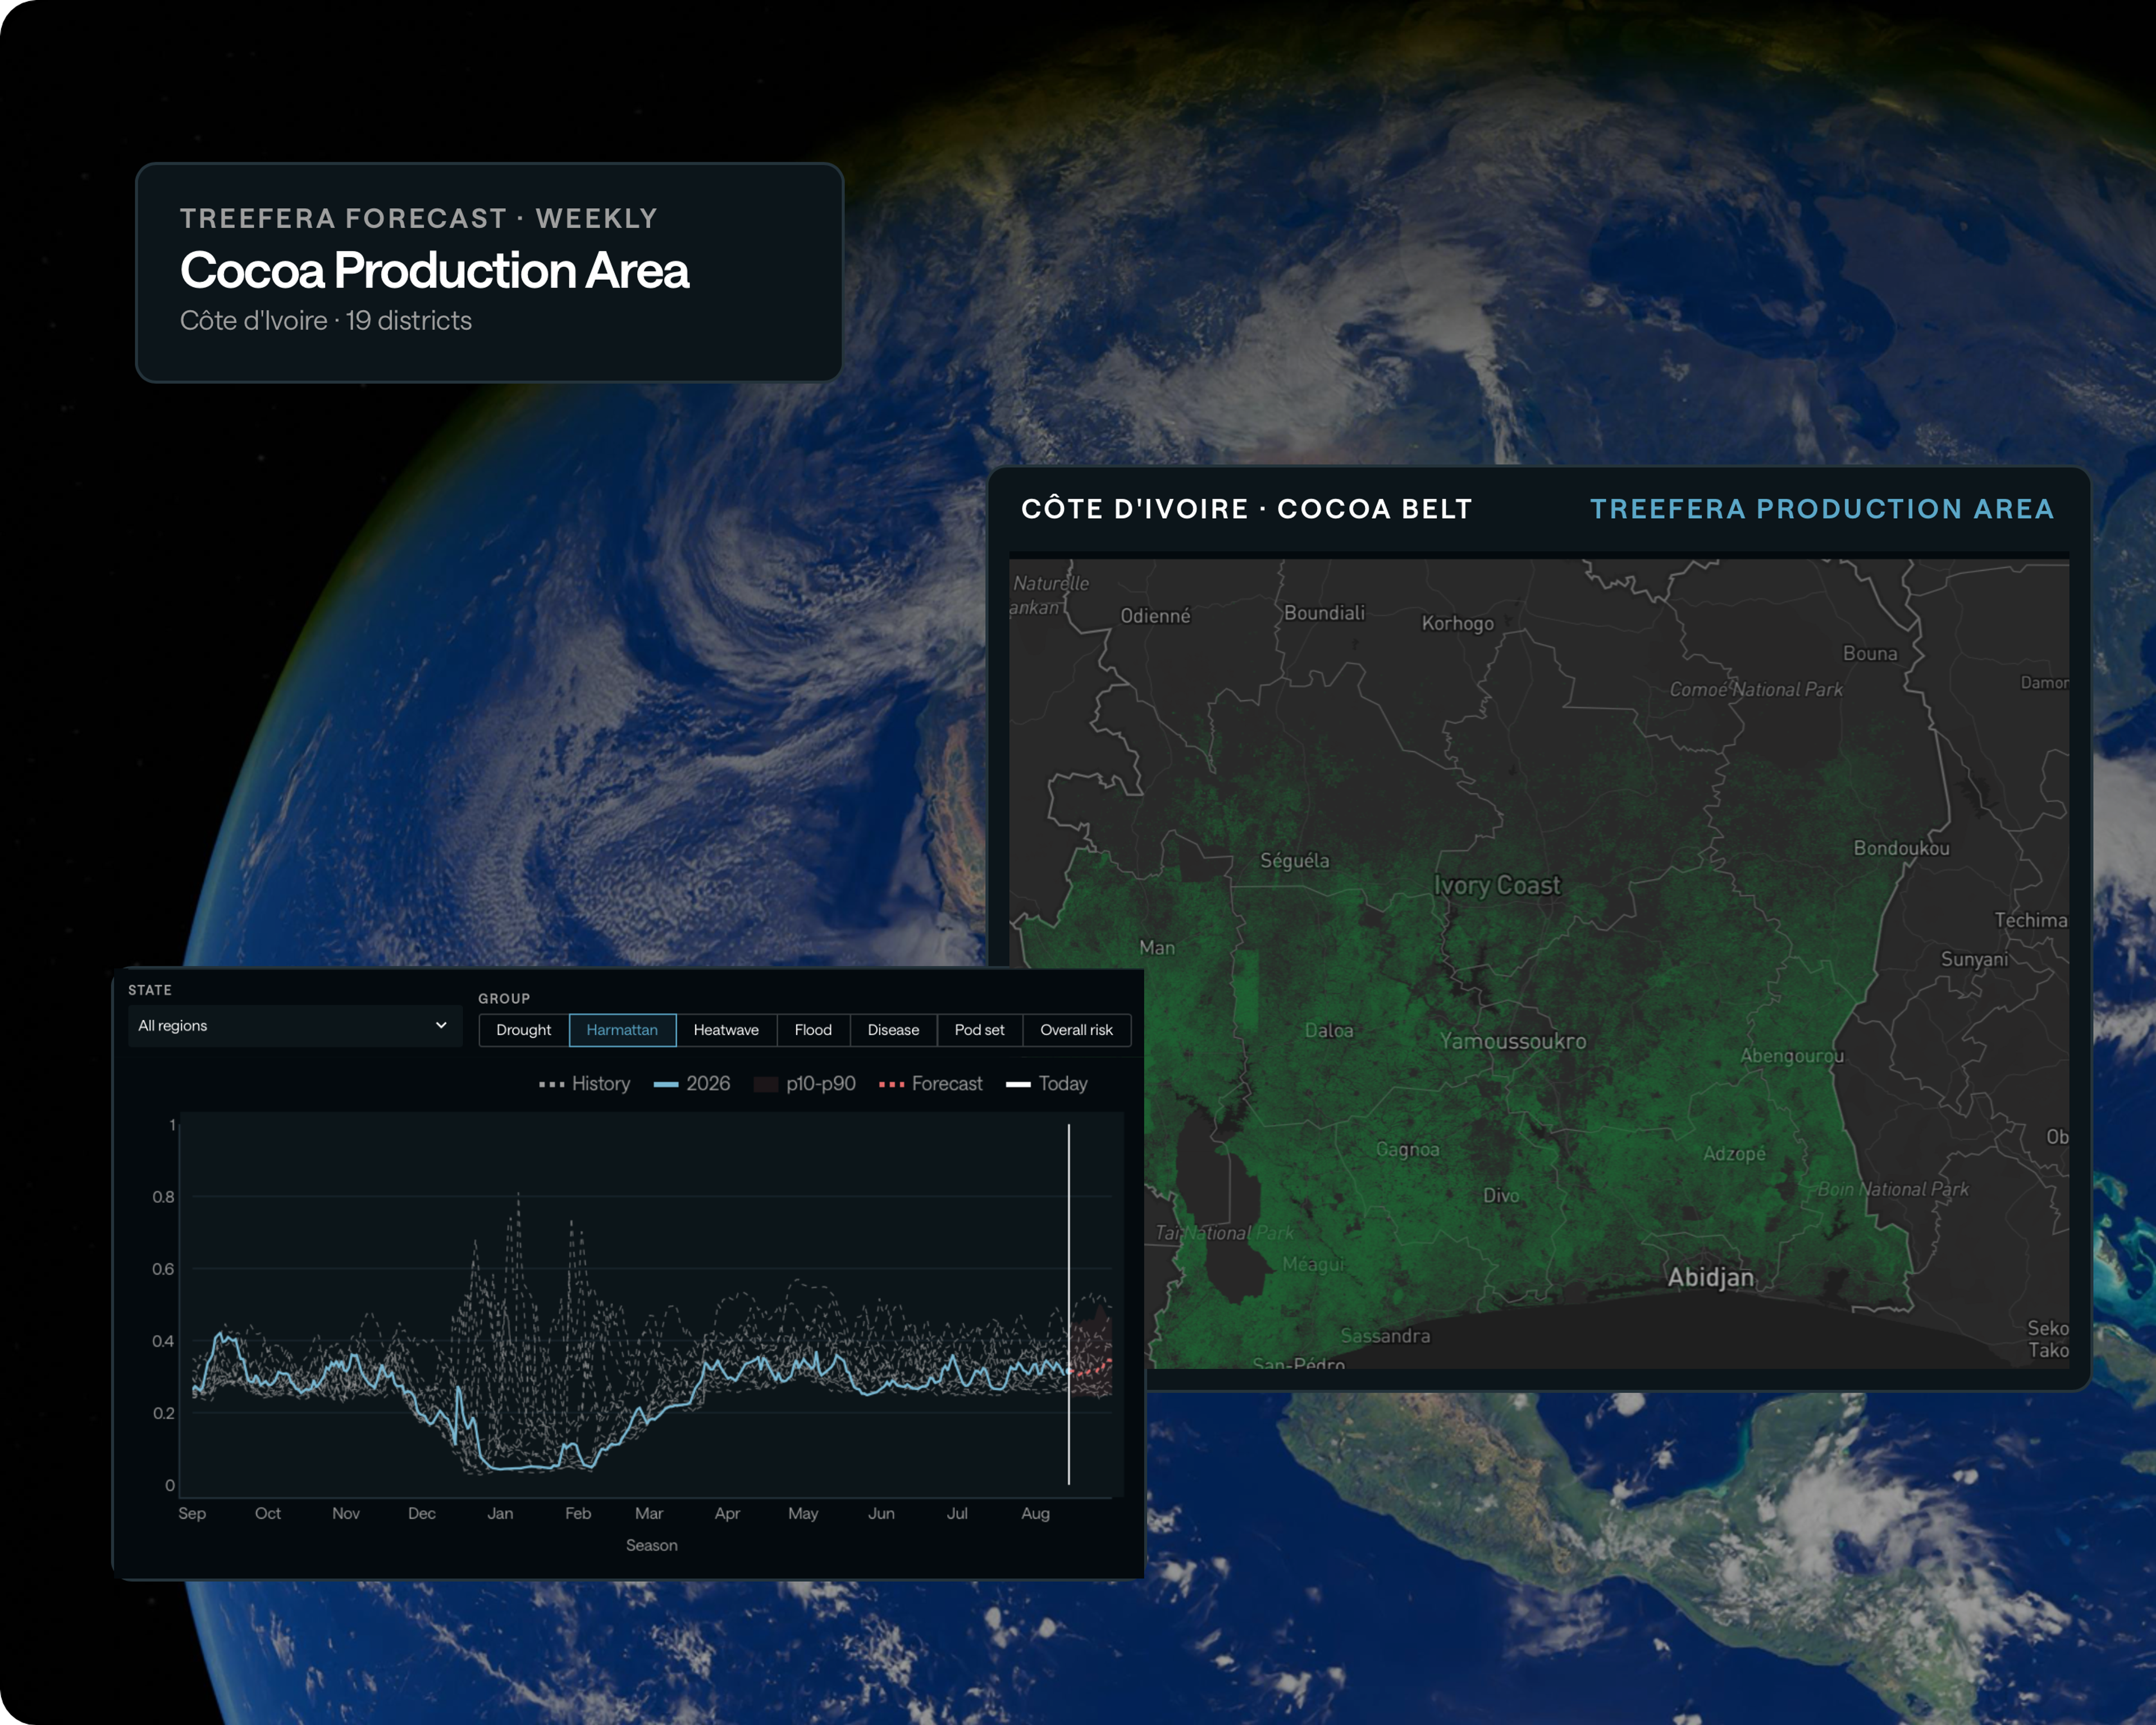Open the All regions state dropdown
The height and width of the screenshot is (1725, 2156).
pyautogui.click(x=294, y=1026)
